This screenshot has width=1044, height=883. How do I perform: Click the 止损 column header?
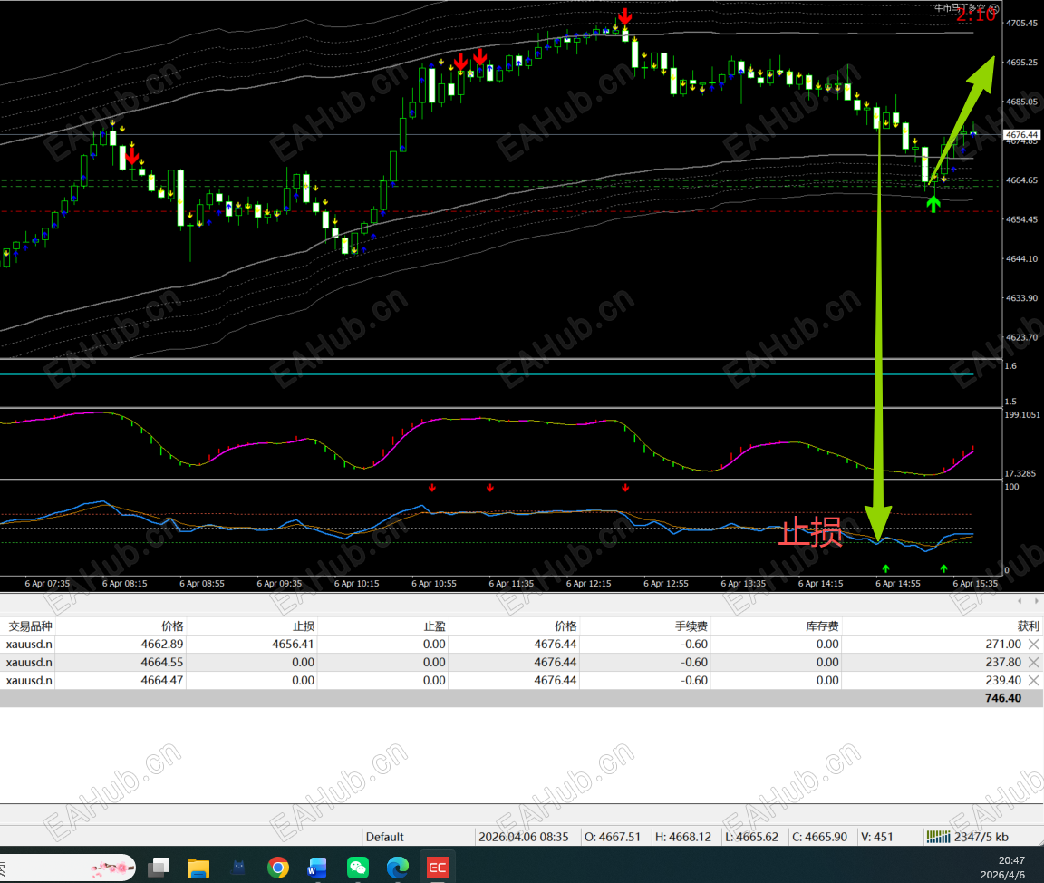point(304,626)
